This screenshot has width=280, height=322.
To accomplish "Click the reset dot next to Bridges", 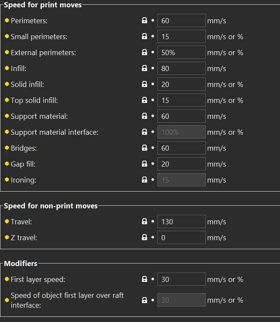I will pos(153,148).
